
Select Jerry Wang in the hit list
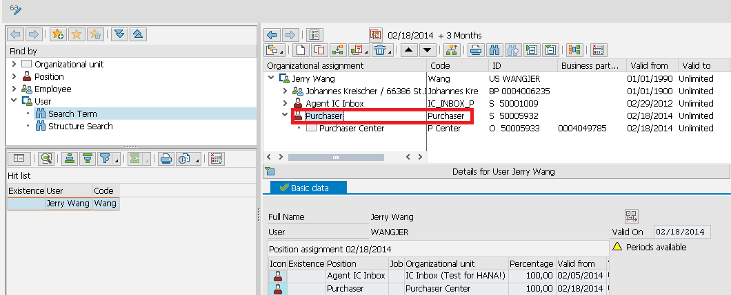point(68,204)
